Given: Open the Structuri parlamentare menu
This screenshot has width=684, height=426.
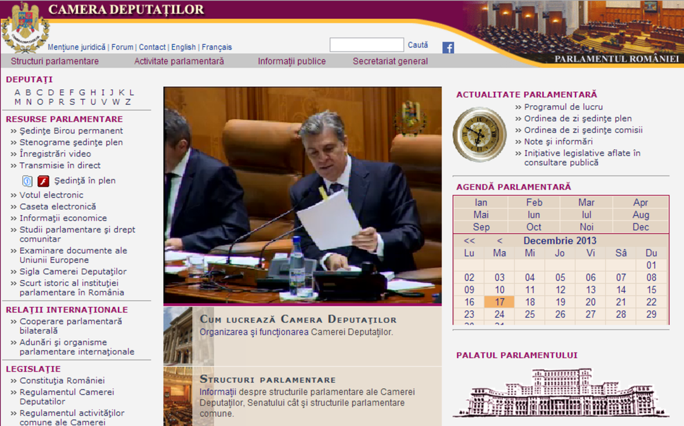Looking at the screenshot, I should (55, 61).
